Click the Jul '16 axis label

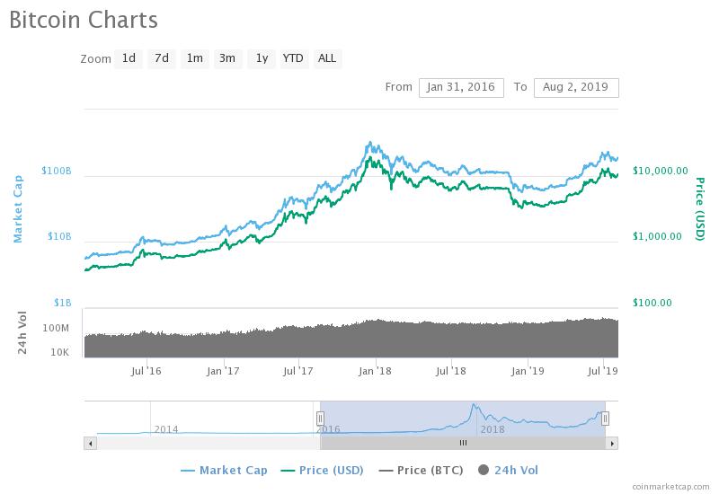tap(146, 371)
